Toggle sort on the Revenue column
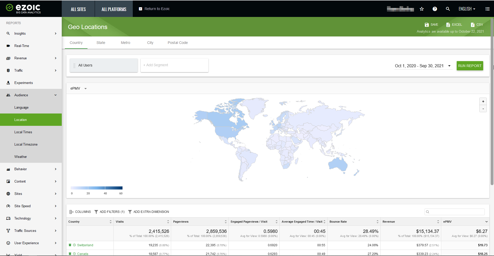Viewport: 494px width, 256px height. pos(438,221)
